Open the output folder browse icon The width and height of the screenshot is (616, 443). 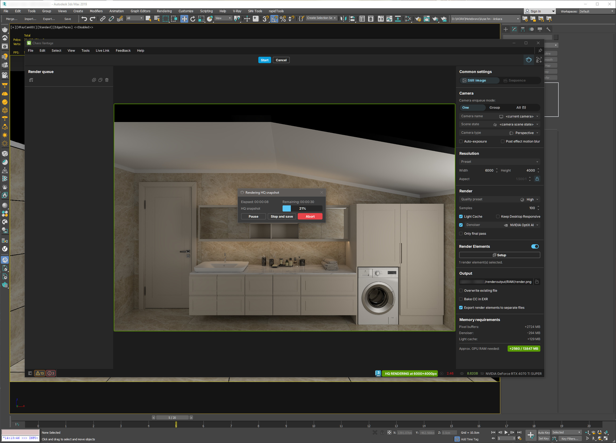(x=537, y=282)
